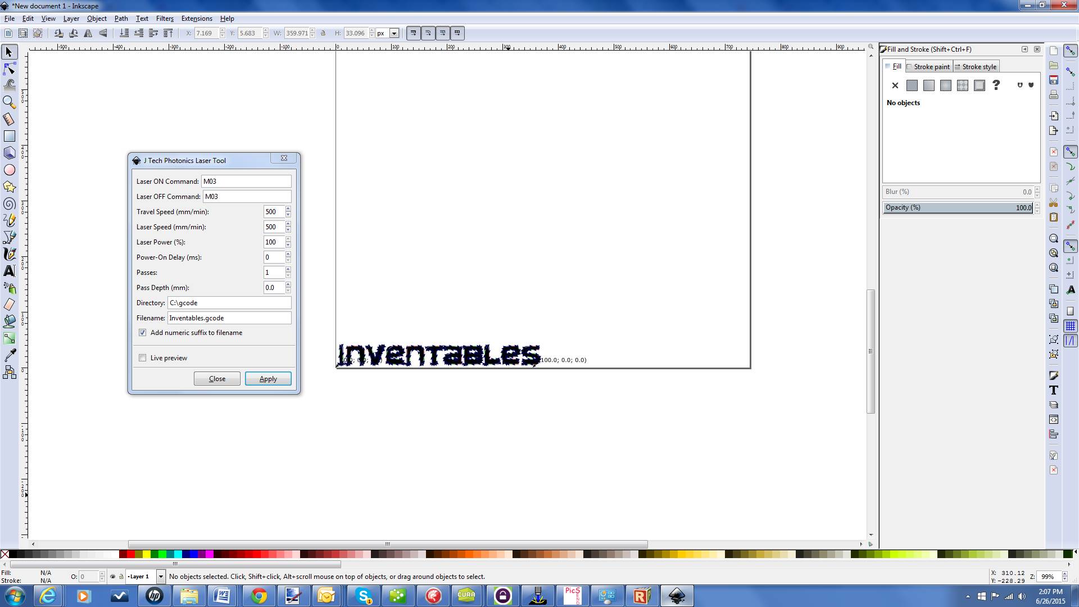The image size is (1079, 607).
Task: Toggle the snap-to-grid button
Action: click(x=1071, y=326)
